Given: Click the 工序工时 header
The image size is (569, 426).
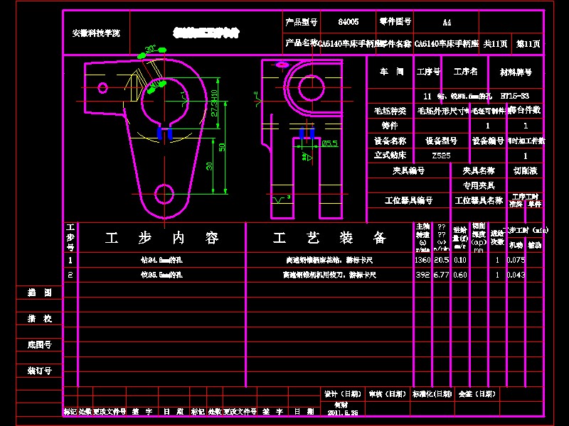Looking at the screenshot, I should click(525, 197).
